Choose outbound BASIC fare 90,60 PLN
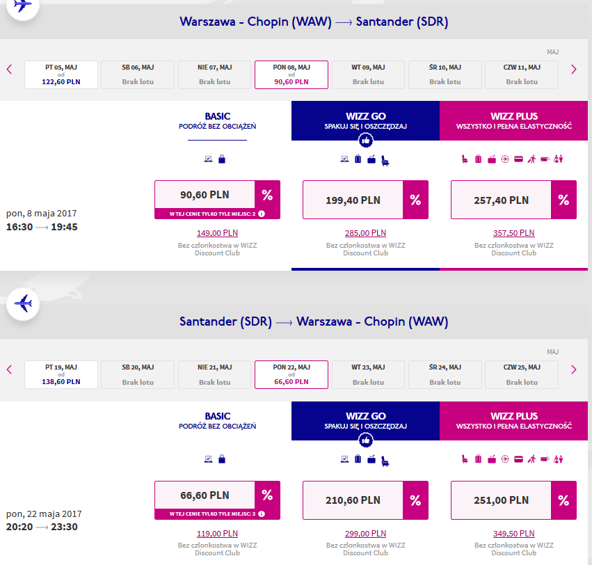The image size is (592, 565). [x=205, y=195]
